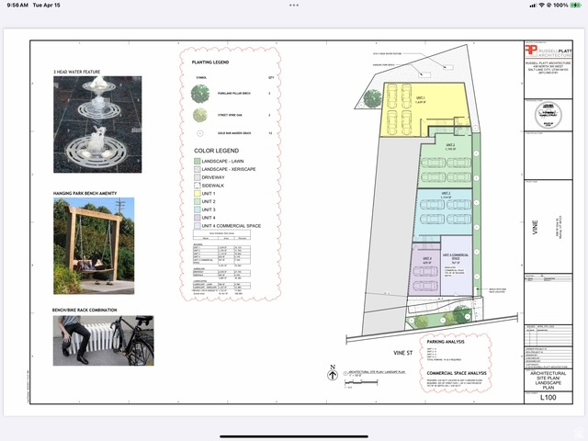
Task: Click the Street Spire Oak tree symbol
Action: point(200,115)
